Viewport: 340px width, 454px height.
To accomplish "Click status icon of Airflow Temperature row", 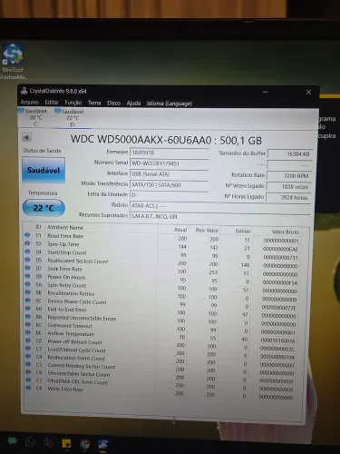I will coord(28,332).
